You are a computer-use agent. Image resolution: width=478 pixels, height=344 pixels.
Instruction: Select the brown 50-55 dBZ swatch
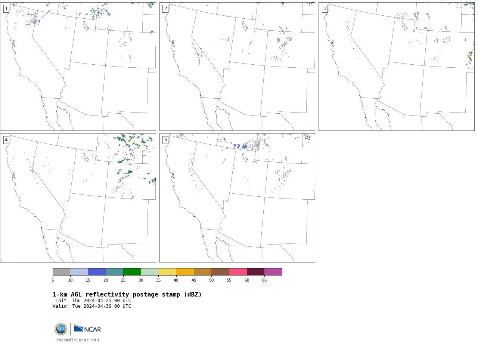(220, 272)
